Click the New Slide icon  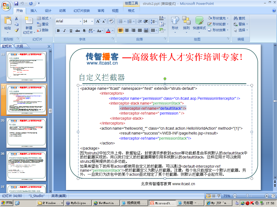pos(29,21)
